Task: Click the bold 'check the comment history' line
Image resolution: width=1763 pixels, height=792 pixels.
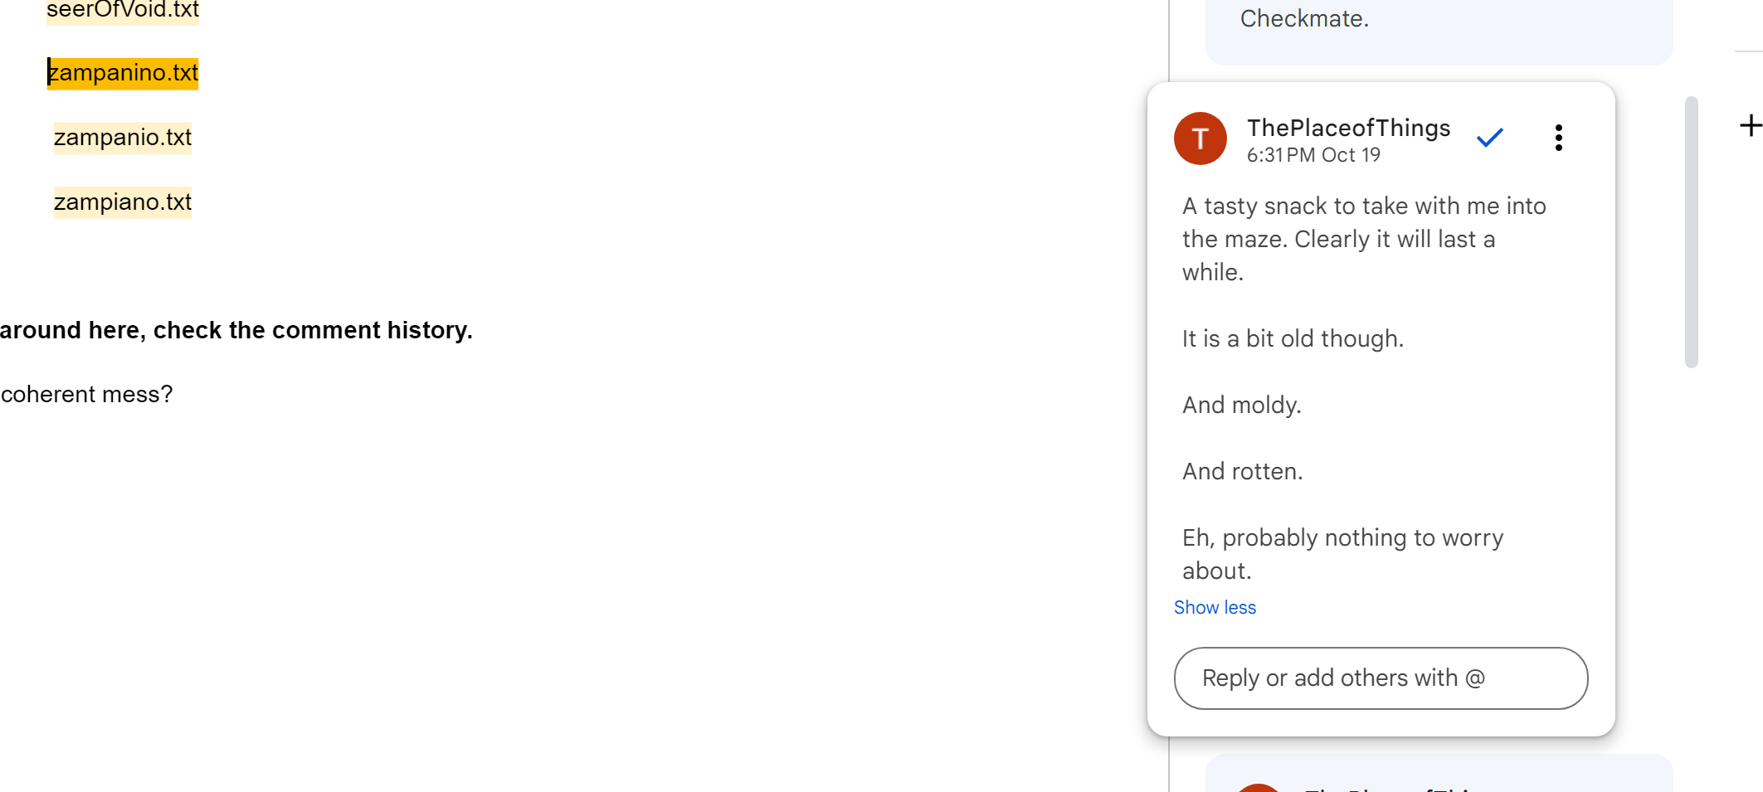Action: pyautogui.click(x=236, y=330)
